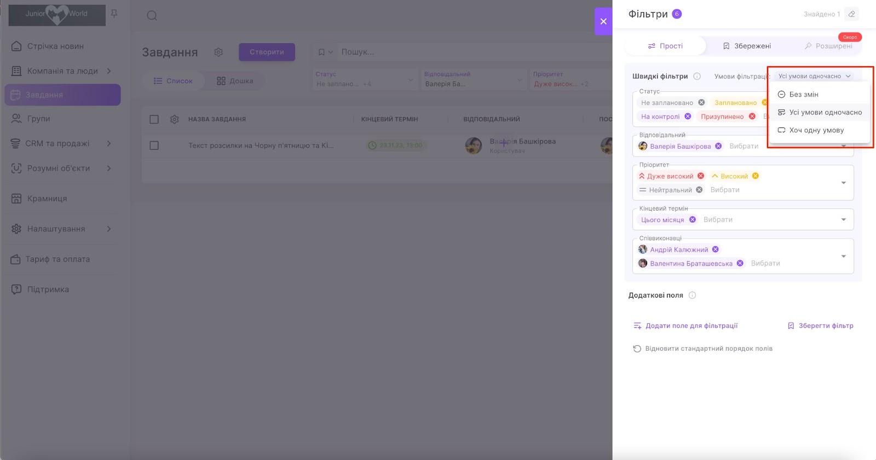Image resolution: width=876 pixels, height=460 pixels.
Task: Remove the Не заплановано status tag
Action: point(701,102)
